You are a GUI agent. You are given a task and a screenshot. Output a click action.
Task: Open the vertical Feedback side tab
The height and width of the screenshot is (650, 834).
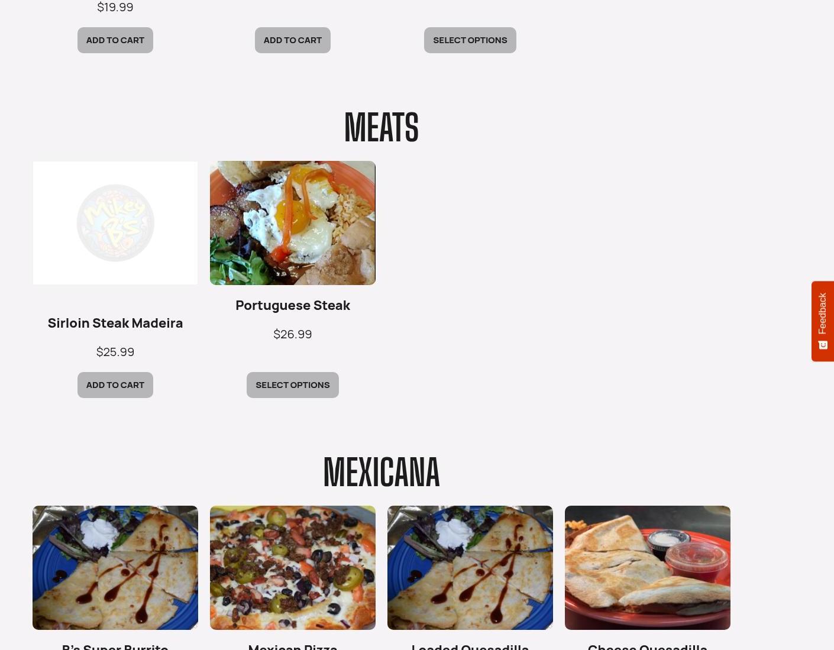[823, 321]
